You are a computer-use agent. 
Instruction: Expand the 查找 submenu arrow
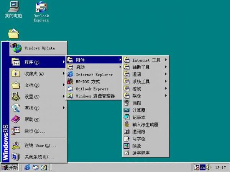coord(64,108)
